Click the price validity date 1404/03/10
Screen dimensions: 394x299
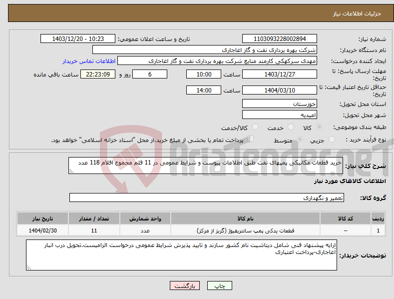tap(280, 90)
